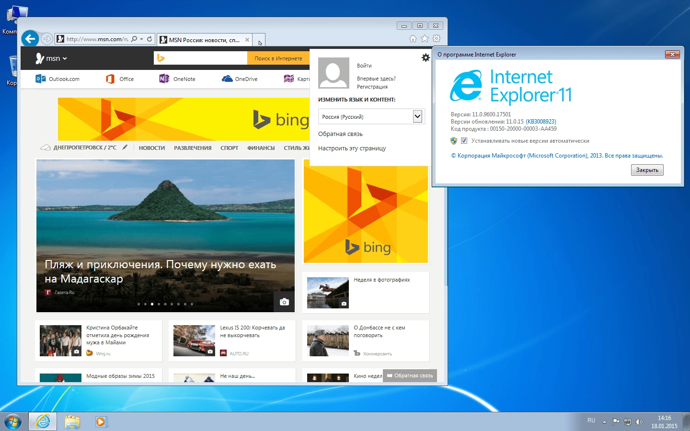The height and width of the screenshot is (431, 690).
Task: Open Lexus IS 200 article
Action: [x=253, y=331]
